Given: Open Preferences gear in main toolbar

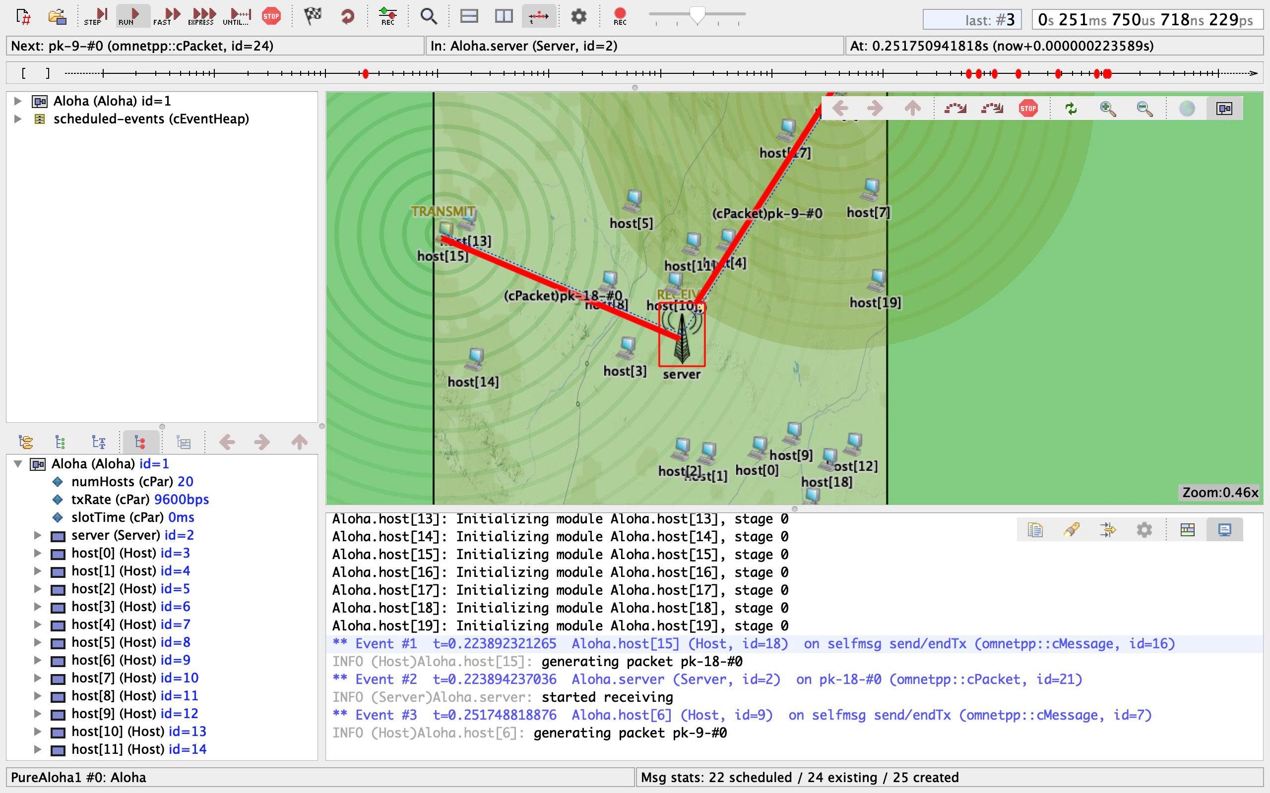Looking at the screenshot, I should coord(578,16).
